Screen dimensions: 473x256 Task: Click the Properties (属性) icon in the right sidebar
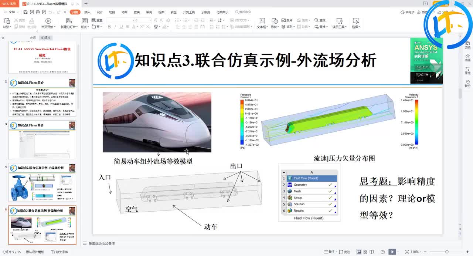coord(467,70)
